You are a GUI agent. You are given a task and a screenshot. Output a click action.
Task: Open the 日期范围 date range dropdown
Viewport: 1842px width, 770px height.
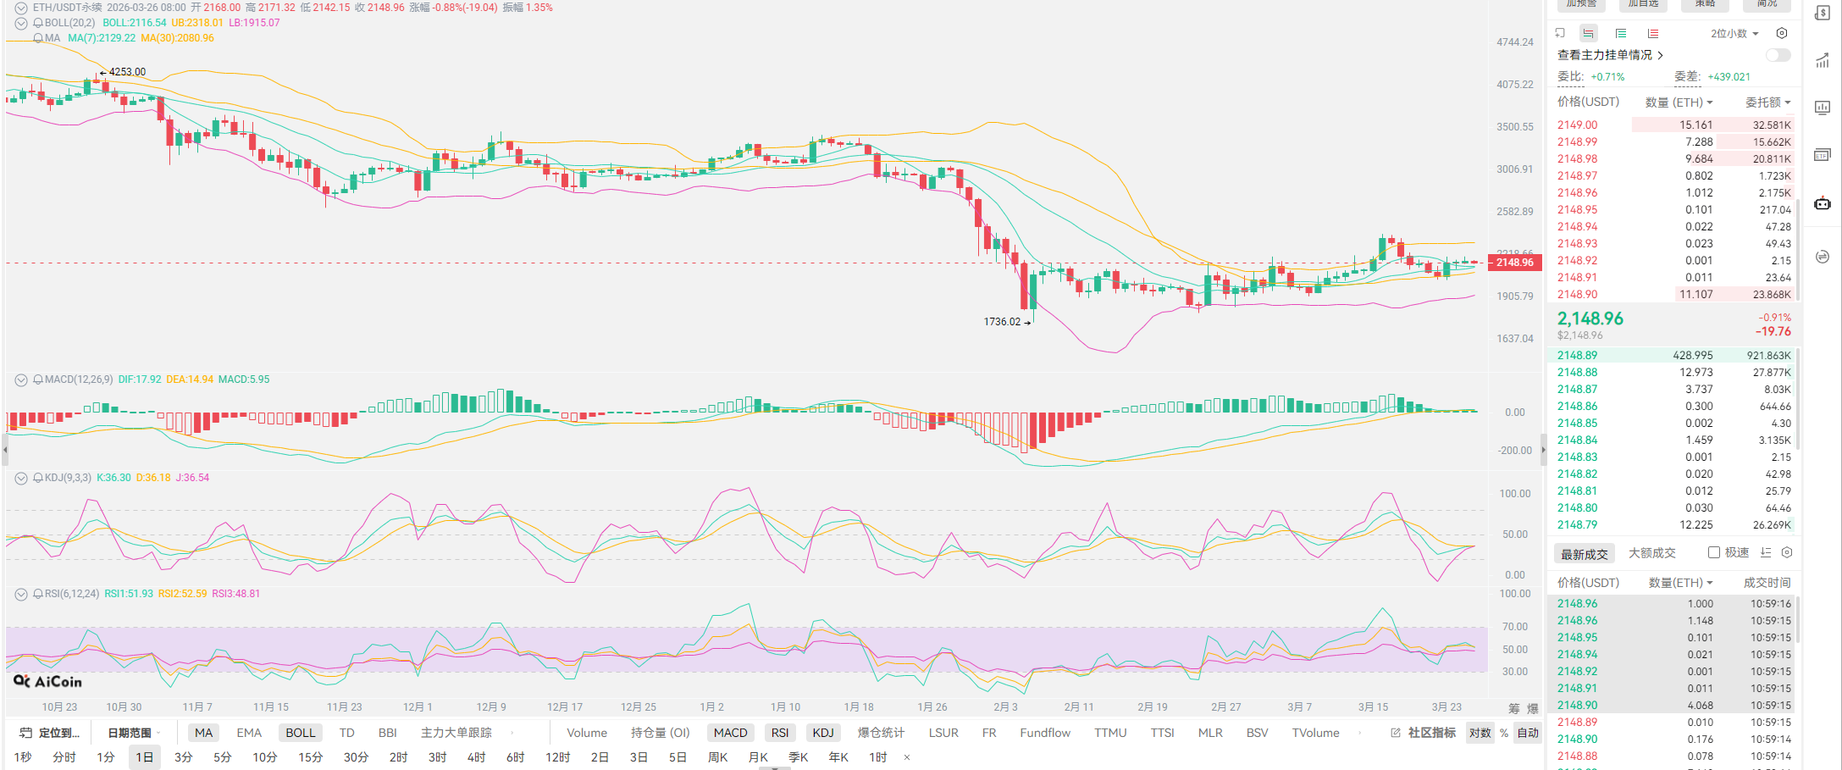pos(133,733)
